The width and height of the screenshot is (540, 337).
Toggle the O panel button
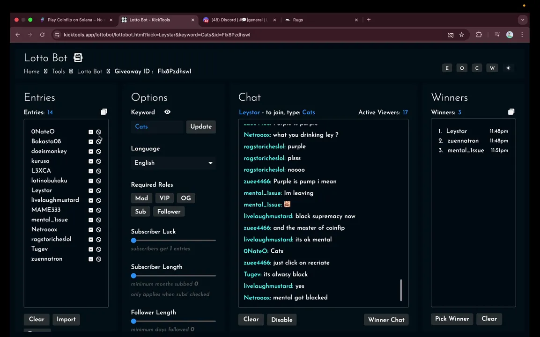click(462, 68)
